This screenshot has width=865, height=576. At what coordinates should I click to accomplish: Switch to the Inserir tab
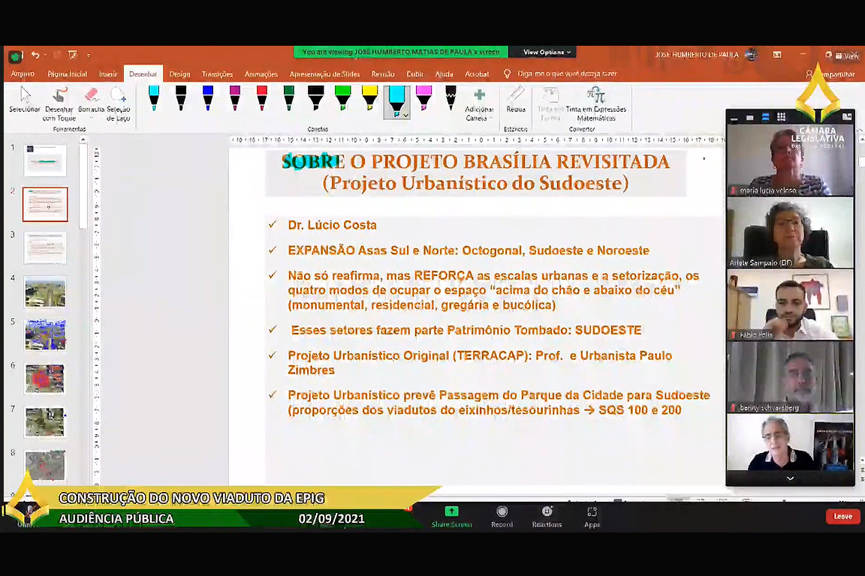[x=108, y=74]
